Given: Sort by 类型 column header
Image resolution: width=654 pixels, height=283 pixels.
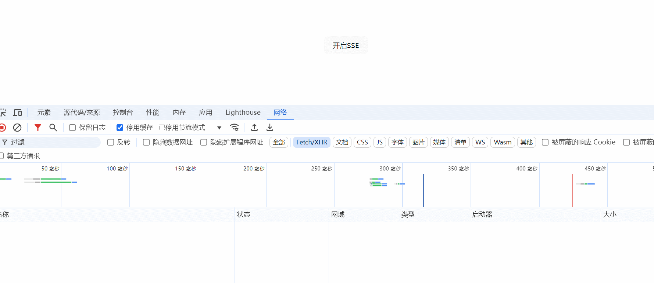Looking at the screenshot, I should click(435, 214).
